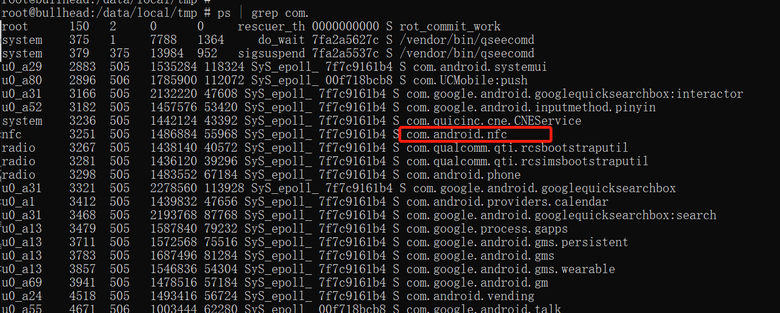Click address 00f718bcb8 in the UCMobile row
Screen dimensions: 780x313
pyautogui.click(x=359, y=80)
